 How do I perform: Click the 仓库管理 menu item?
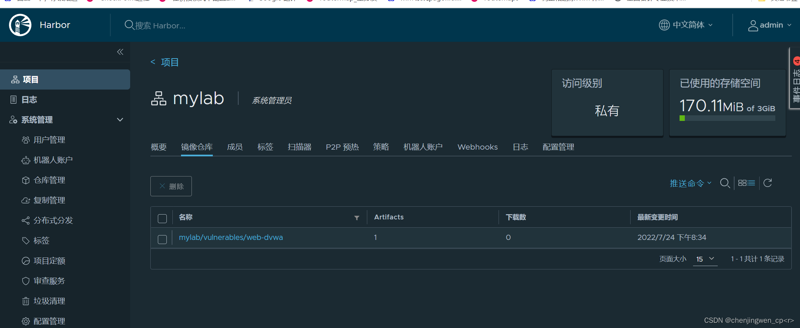pos(49,180)
